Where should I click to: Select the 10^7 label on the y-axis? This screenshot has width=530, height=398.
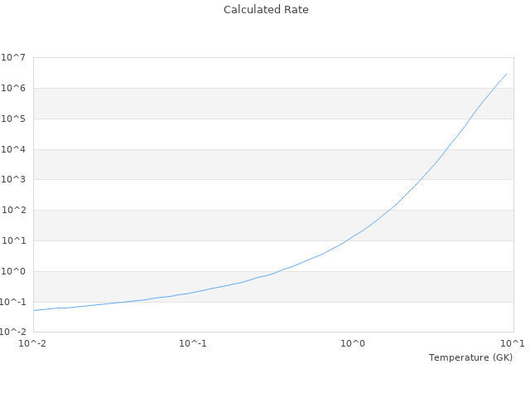pyautogui.click(x=14, y=57)
